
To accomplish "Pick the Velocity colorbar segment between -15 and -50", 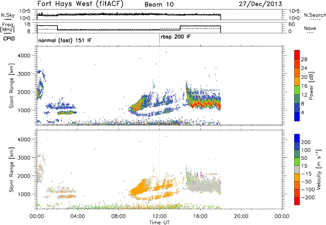I will 297,177.
